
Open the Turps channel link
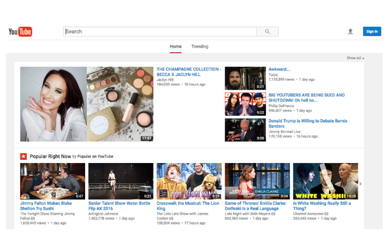[273, 75]
